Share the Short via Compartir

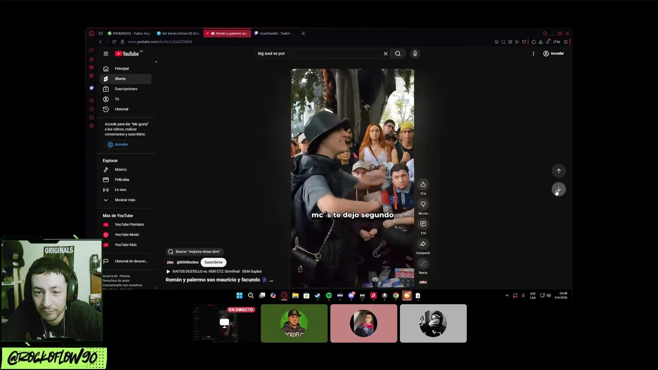tap(423, 244)
